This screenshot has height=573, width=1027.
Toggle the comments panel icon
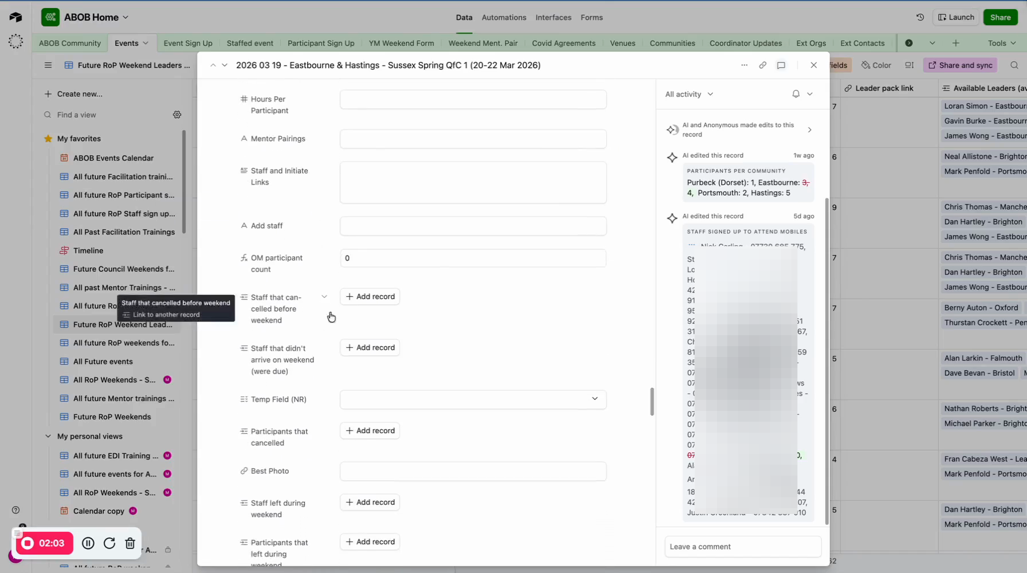pyautogui.click(x=781, y=65)
